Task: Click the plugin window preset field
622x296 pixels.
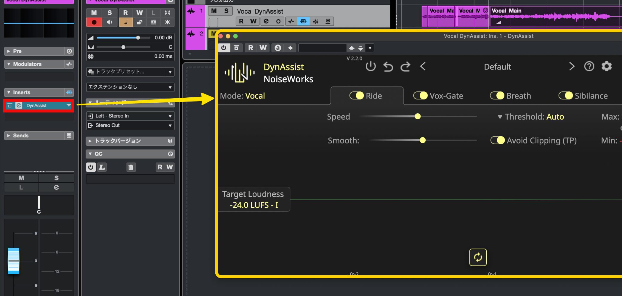Action: tap(323, 48)
